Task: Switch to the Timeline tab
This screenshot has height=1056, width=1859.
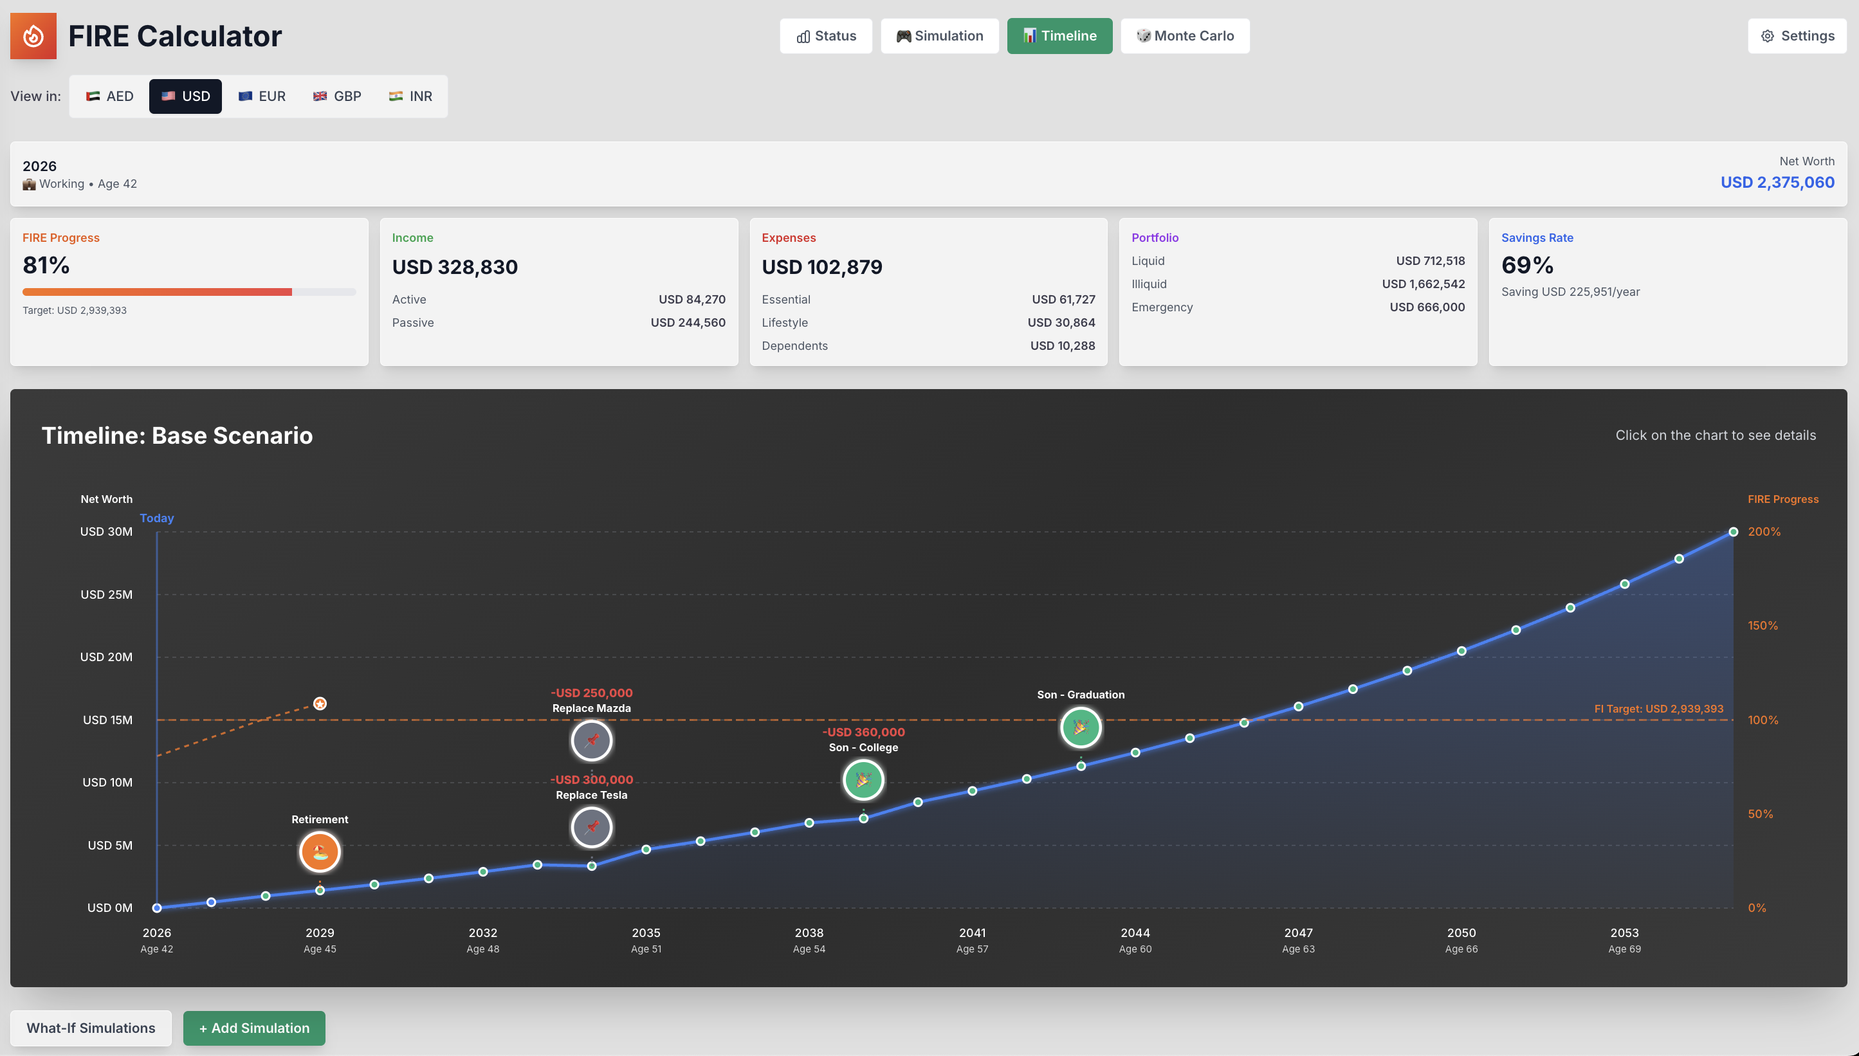Action: 1059,35
